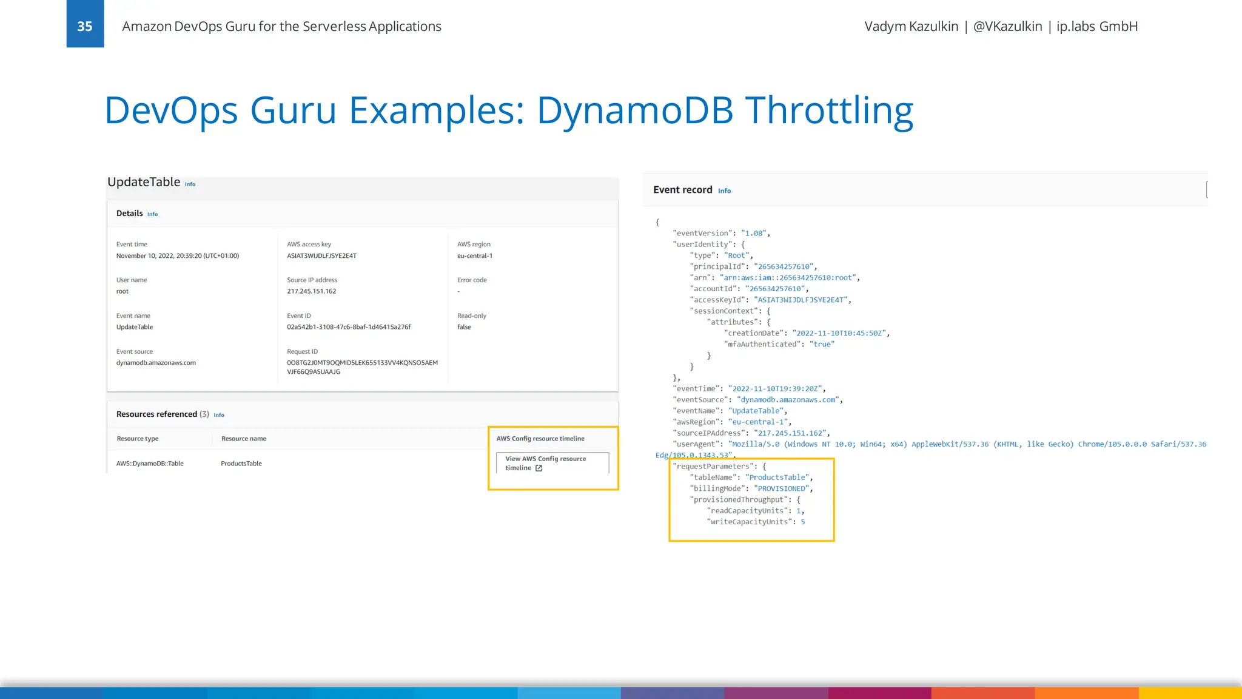Viewport: 1242px width, 699px height.
Task: Click the source IP address 217.245.151.162
Action: [x=311, y=291]
